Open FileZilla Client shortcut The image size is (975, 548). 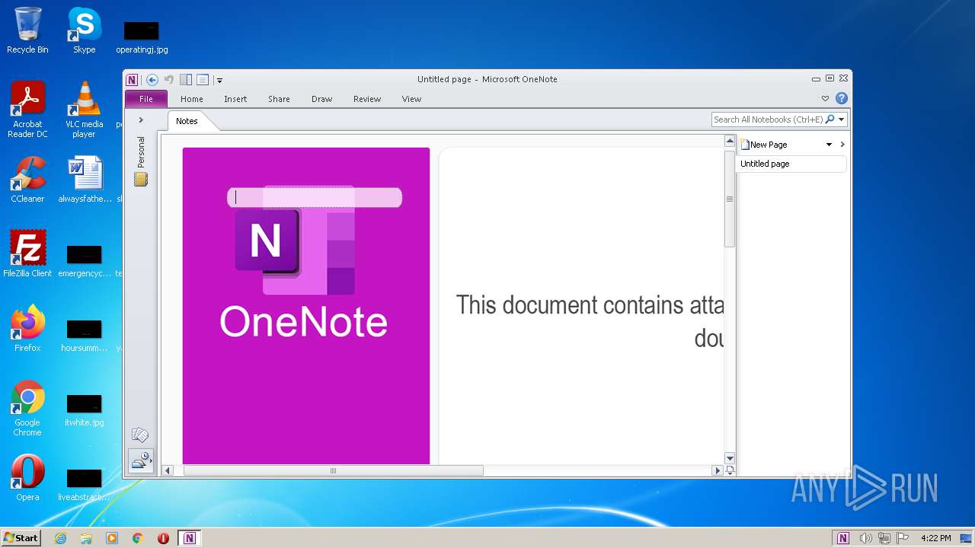tap(27, 254)
